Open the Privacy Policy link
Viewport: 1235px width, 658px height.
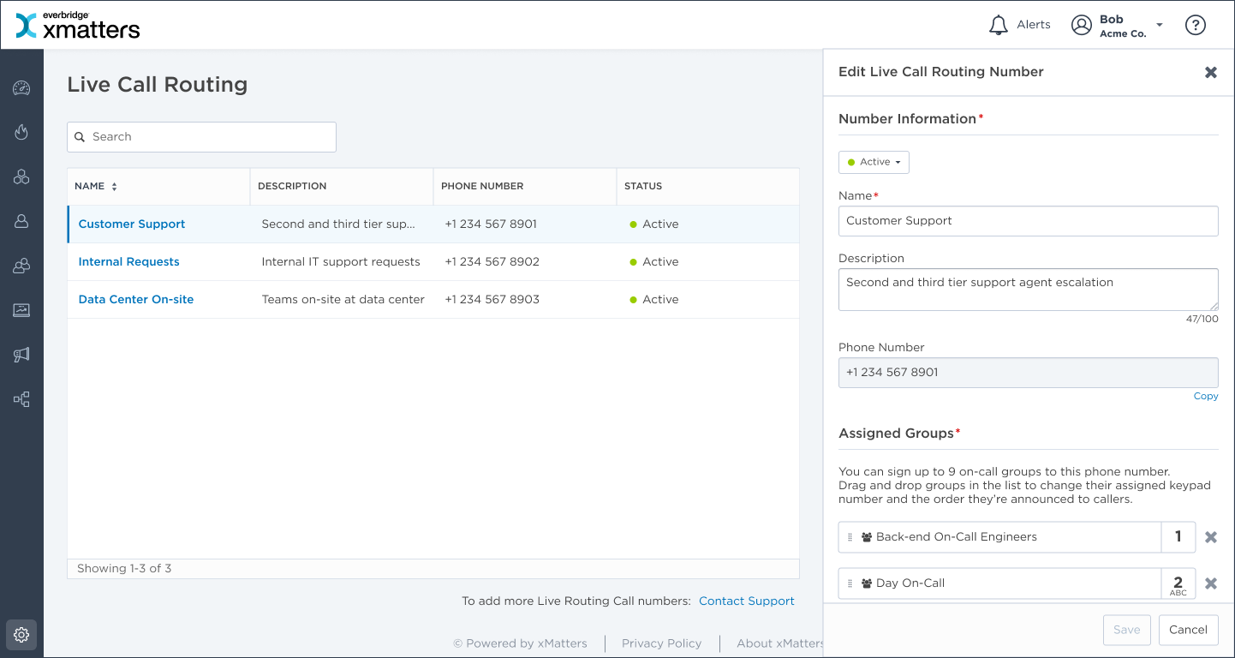pyautogui.click(x=661, y=643)
